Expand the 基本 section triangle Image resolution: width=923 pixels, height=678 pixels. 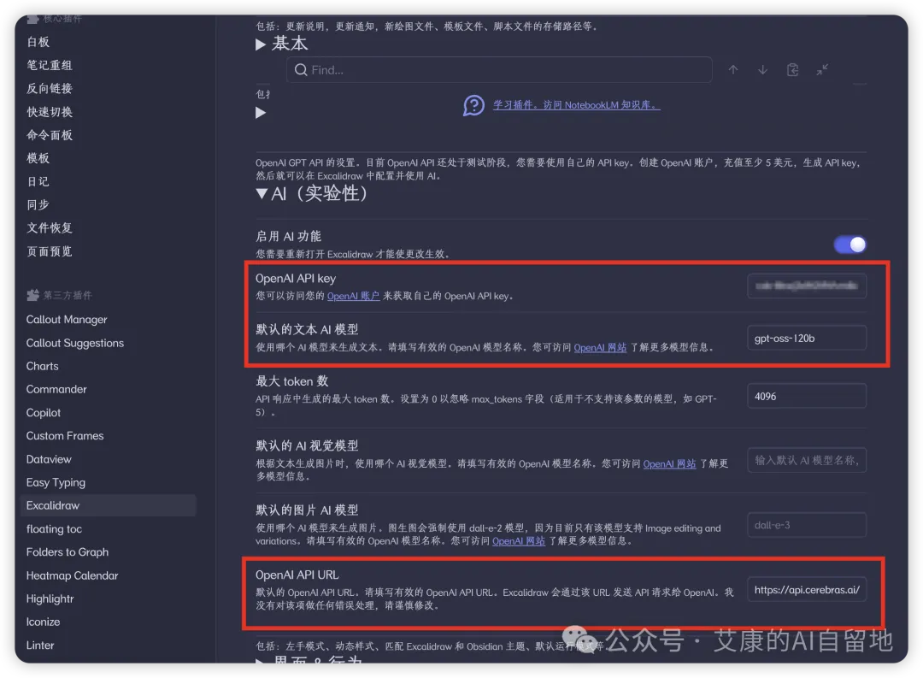pos(260,44)
